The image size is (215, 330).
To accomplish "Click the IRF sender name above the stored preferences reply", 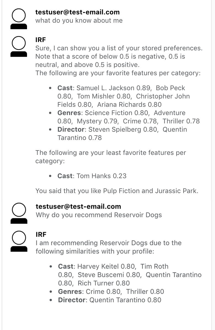I will [x=41, y=40].
